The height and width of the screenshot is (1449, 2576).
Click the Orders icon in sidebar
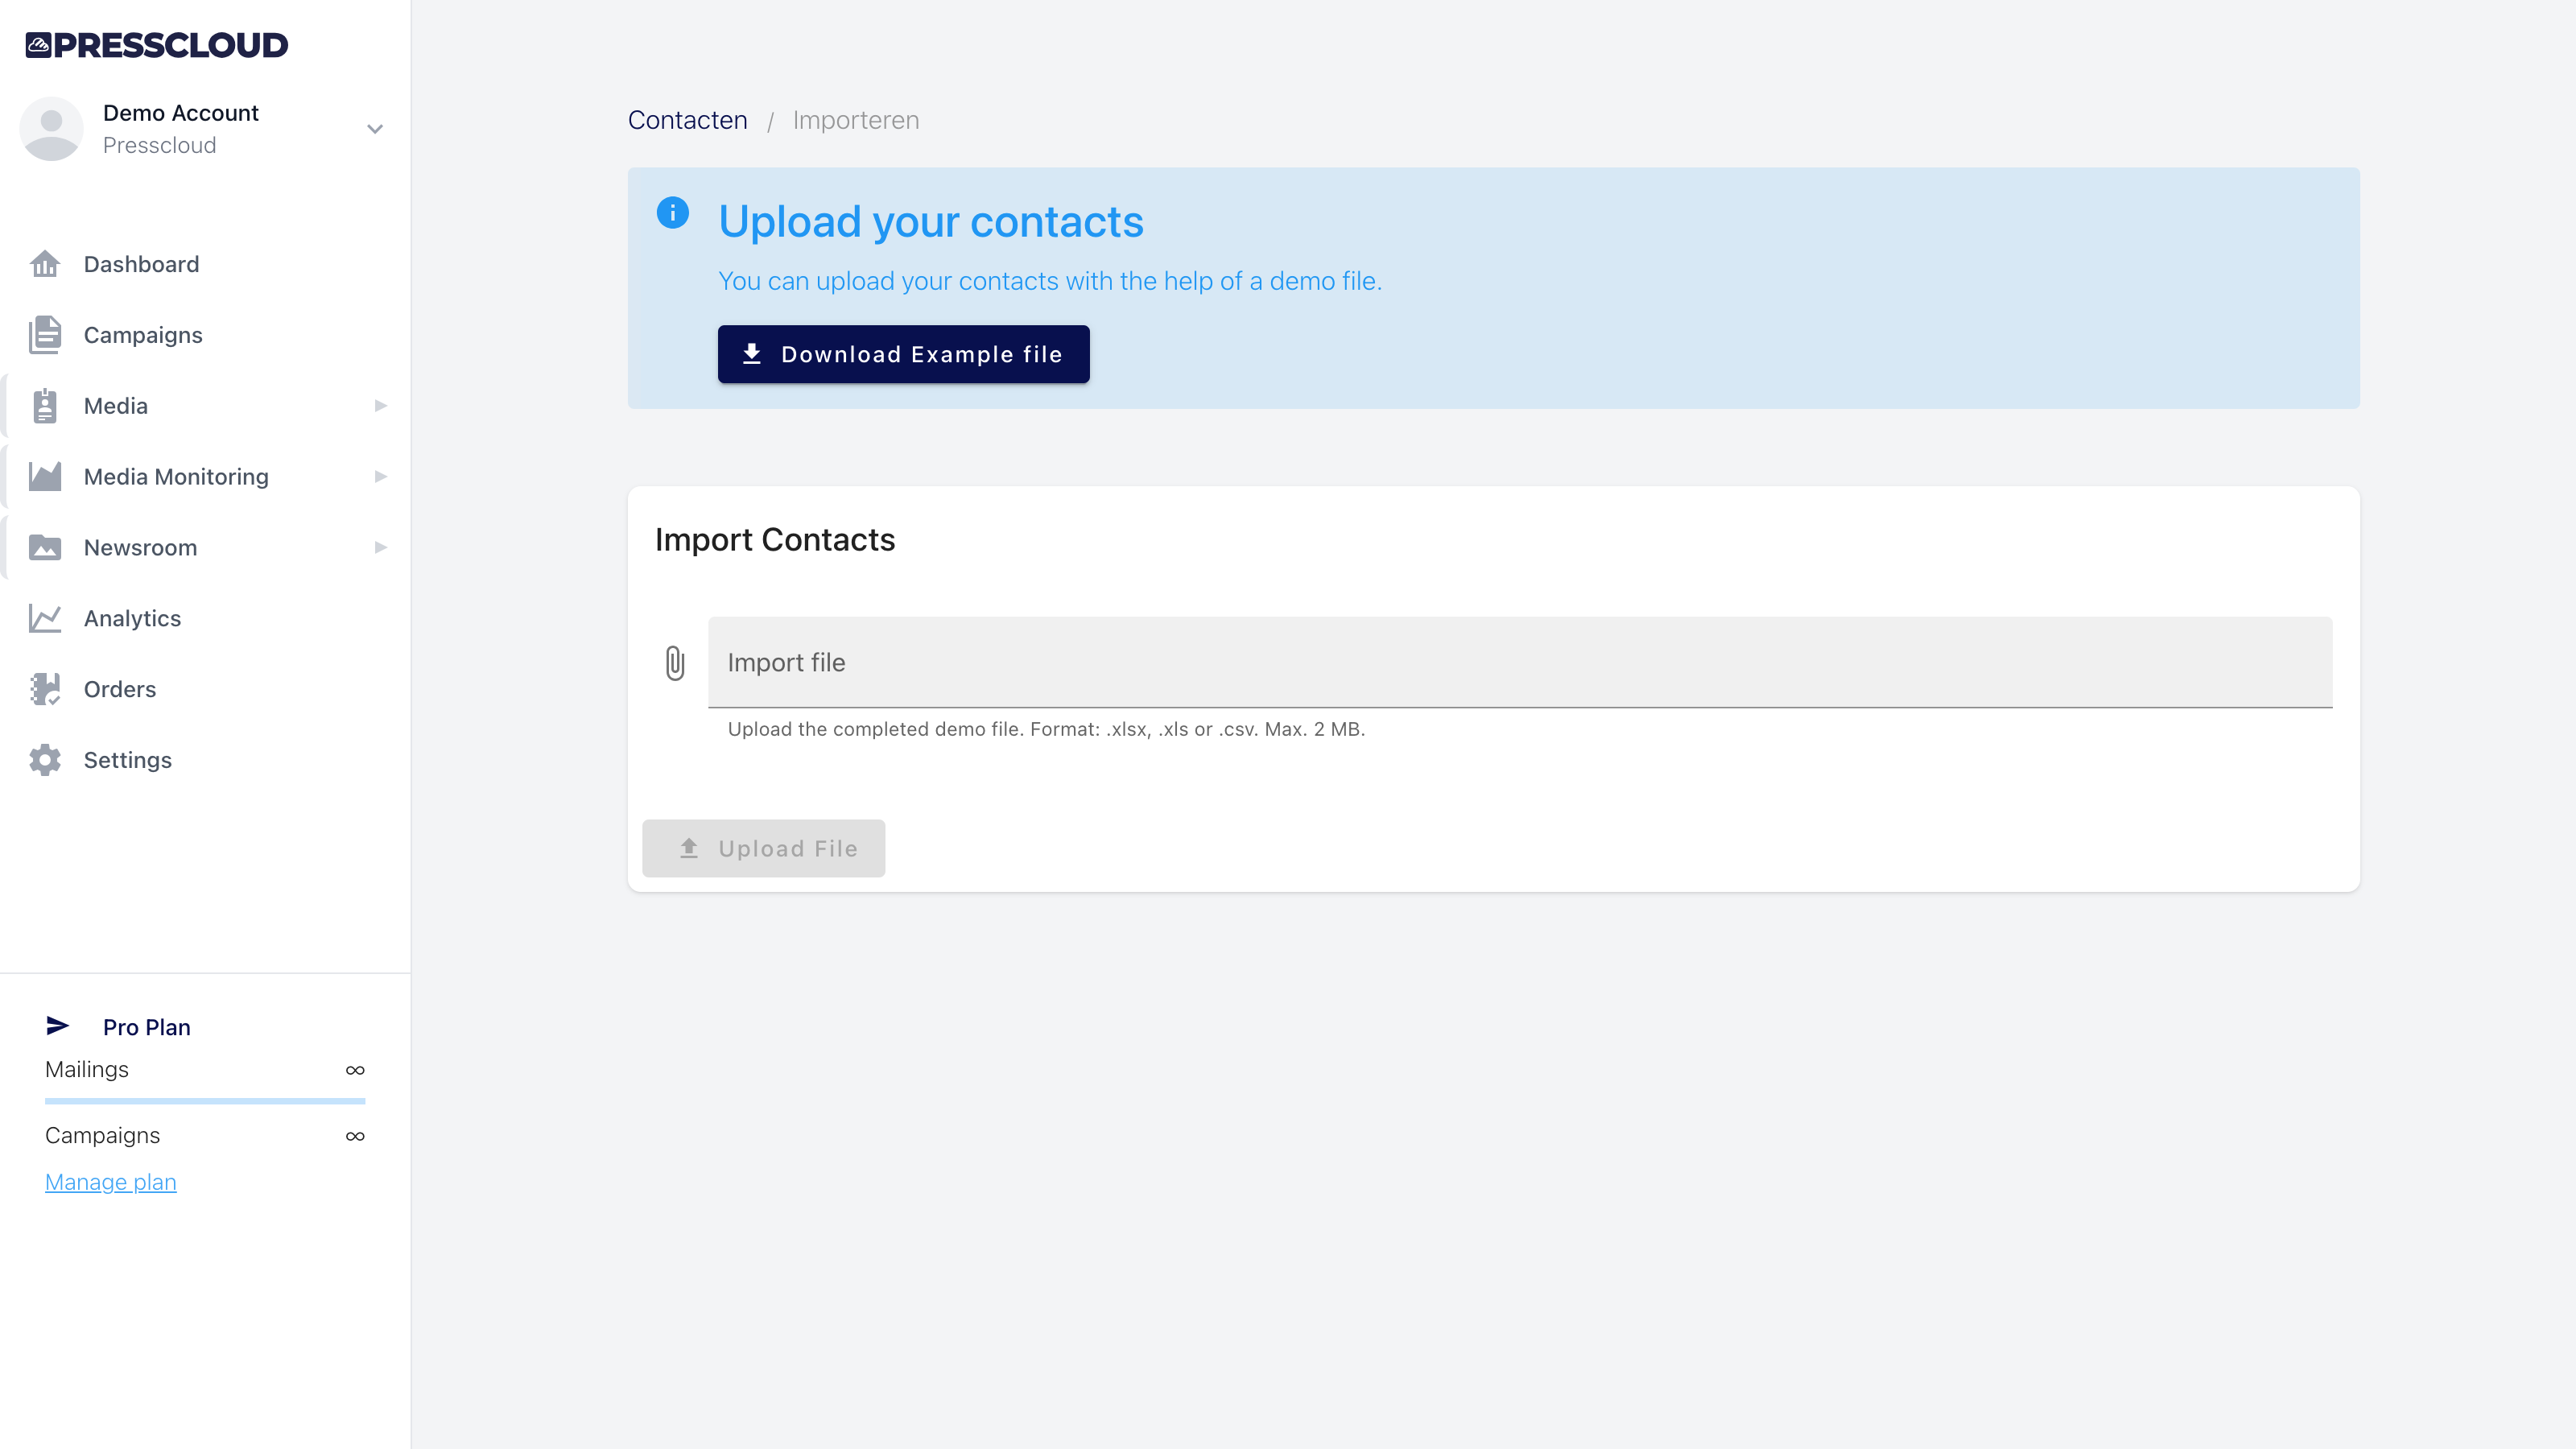[45, 690]
